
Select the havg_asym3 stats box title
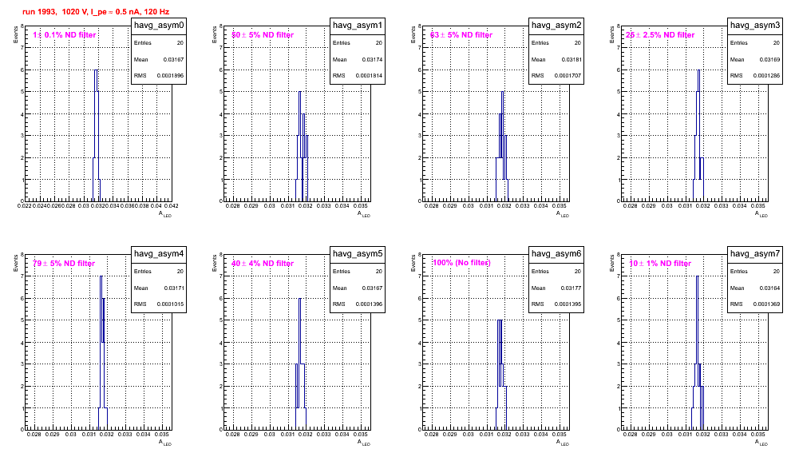tap(755, 25)
